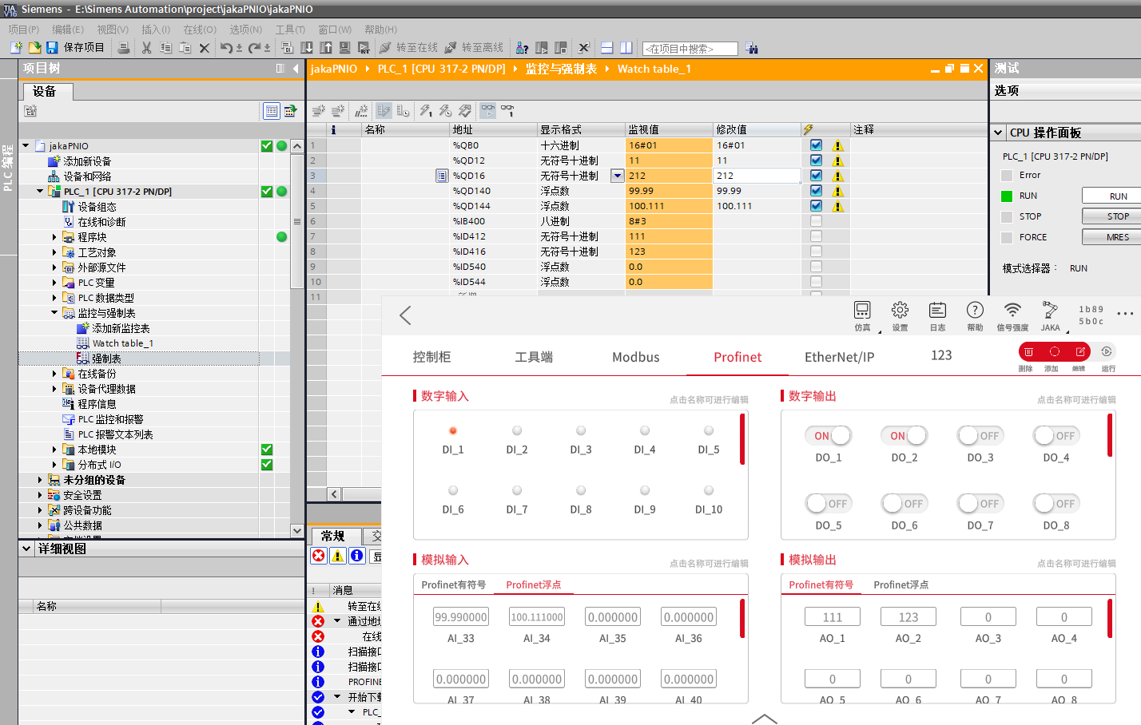The height and width of the screenshot is (725, 1141).
Task: Toggle DO_2 switch off
Action: pos(904,436)
